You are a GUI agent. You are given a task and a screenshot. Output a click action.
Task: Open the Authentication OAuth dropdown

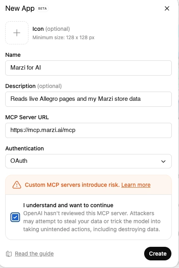[88, 161]
